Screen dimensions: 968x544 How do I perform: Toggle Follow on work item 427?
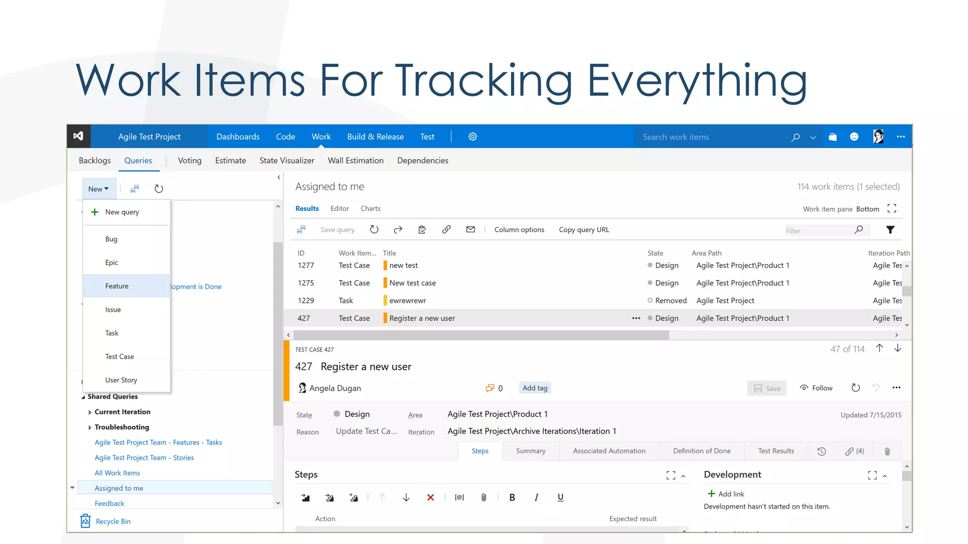click(816, 388)
